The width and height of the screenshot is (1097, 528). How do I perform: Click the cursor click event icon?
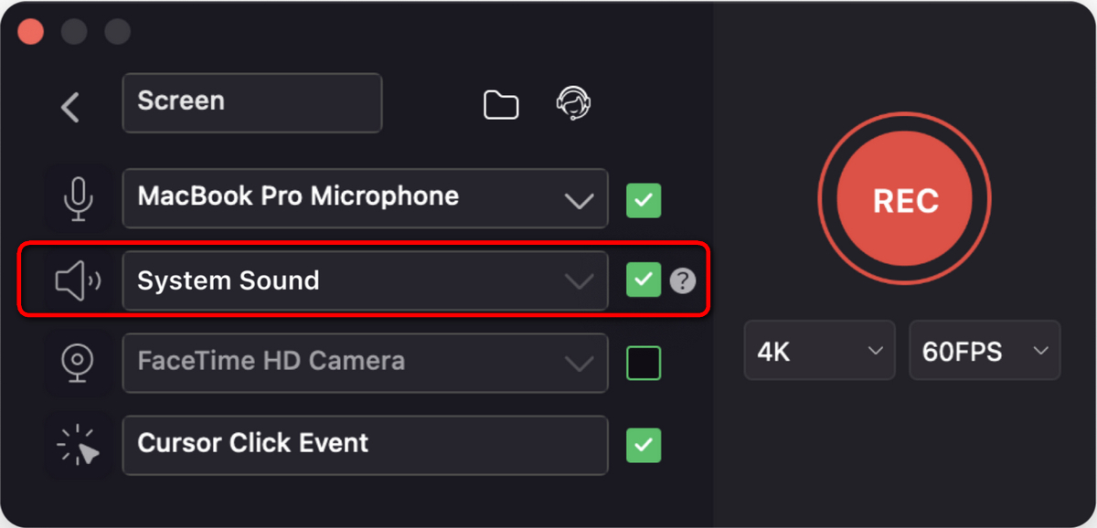(x=79, y=446)
